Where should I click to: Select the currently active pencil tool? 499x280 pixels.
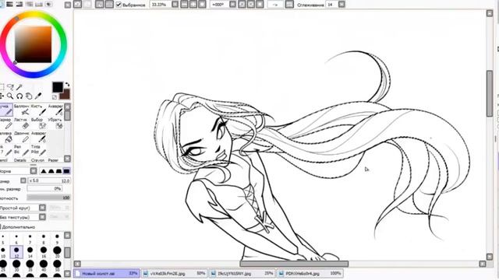click(6, 110)
